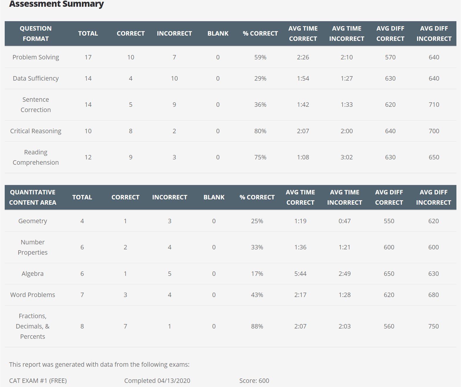This screenshot has height=387, width=462.
Task: Select the Data Sufficiency row label
Action: [36, 79]
